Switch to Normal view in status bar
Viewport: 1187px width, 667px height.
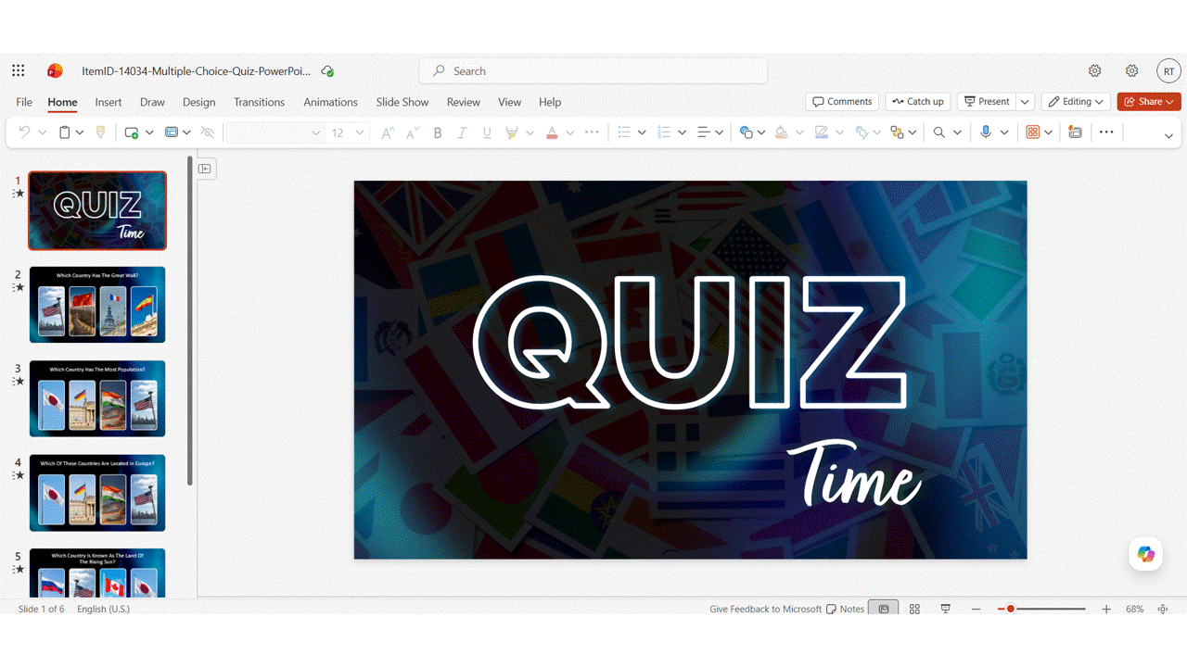[x=884, y=609]
